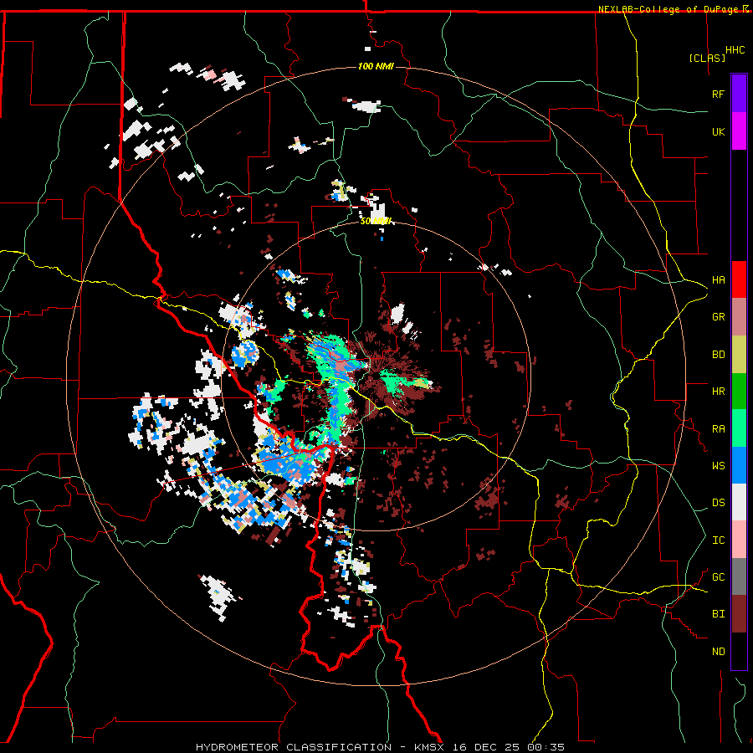Click the BD legend label

(x=718, y=355)
